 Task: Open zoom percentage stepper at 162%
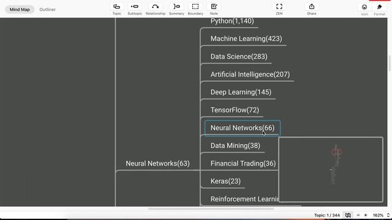coord(388,215)
